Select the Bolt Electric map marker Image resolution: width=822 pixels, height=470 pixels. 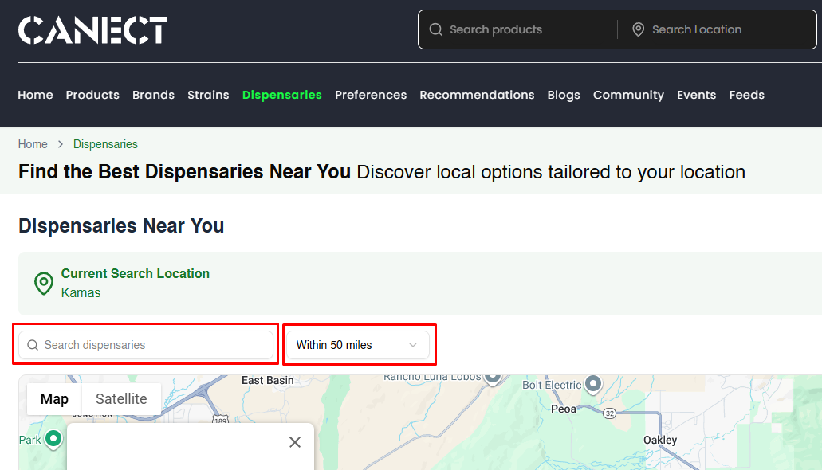pyautogui.click(x=592, y=384)
